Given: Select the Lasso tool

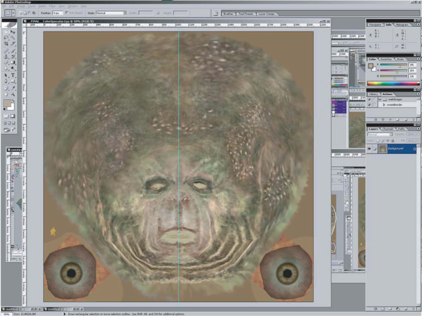Looking at the screenshot, I should coord(5,38).
